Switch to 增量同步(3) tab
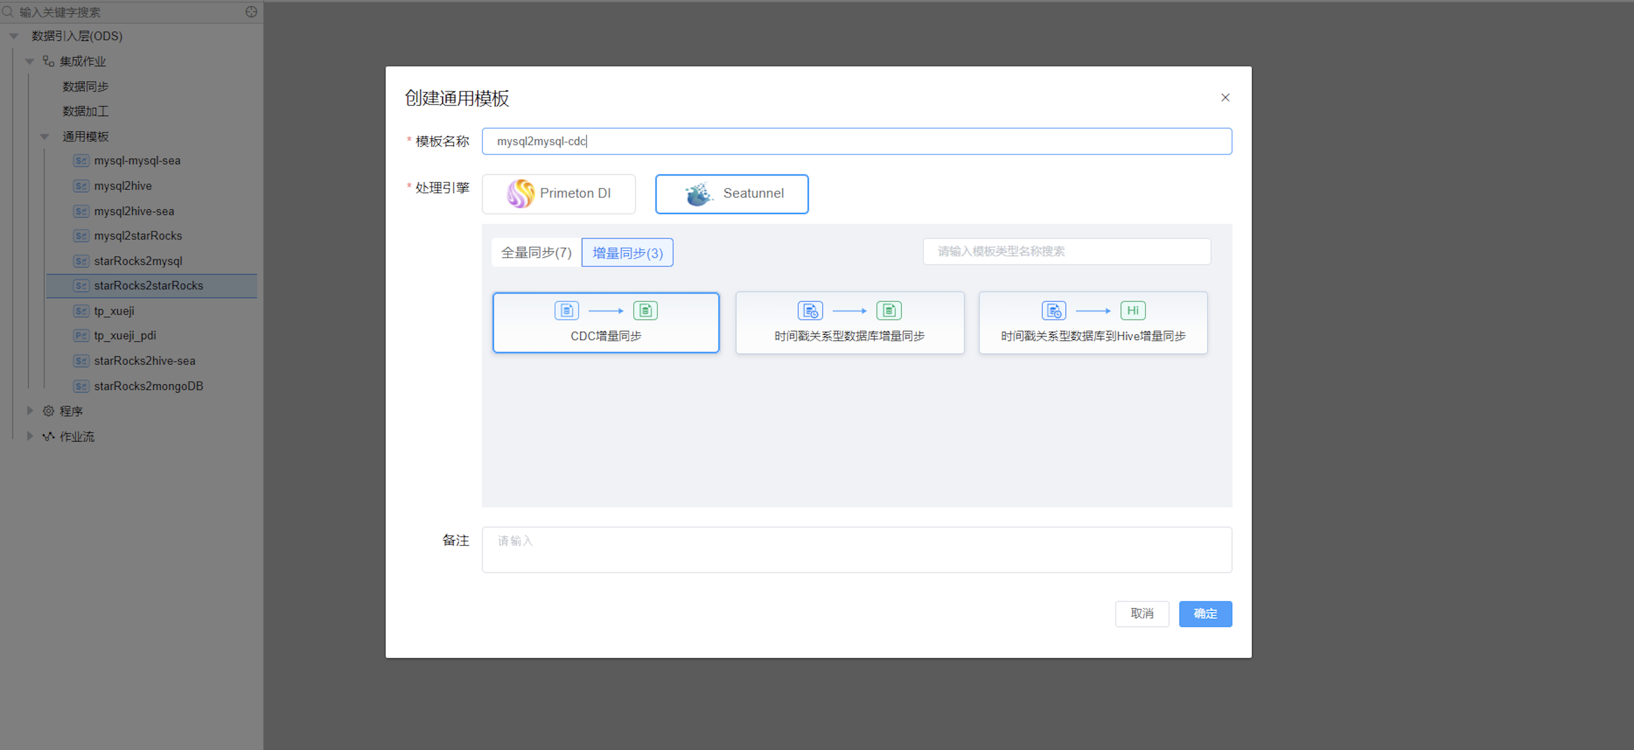 627,253
